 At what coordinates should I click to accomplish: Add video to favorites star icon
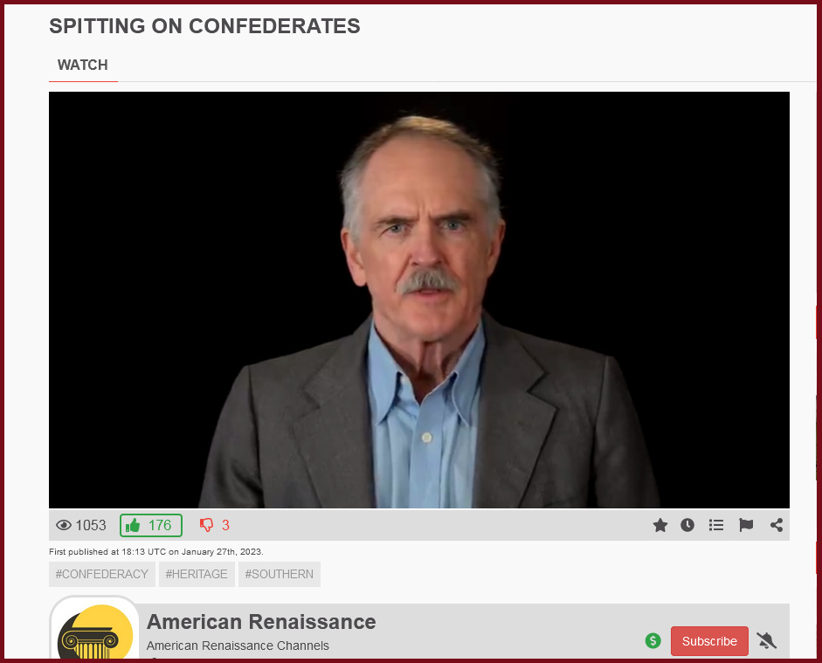click(660, 525)
